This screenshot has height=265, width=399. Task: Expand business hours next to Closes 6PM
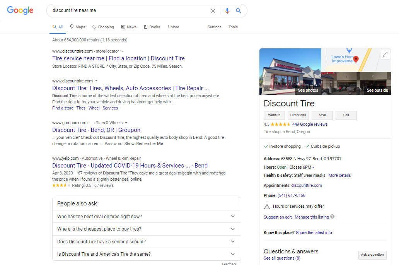313,167
